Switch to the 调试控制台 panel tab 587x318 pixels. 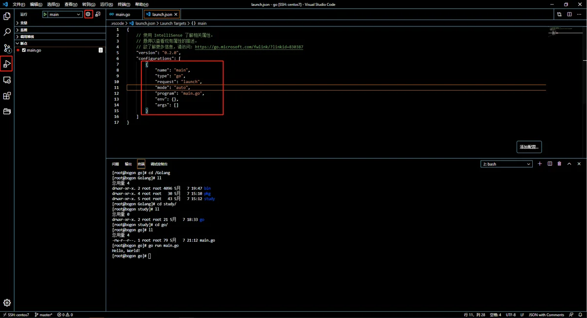pos(159,164)
